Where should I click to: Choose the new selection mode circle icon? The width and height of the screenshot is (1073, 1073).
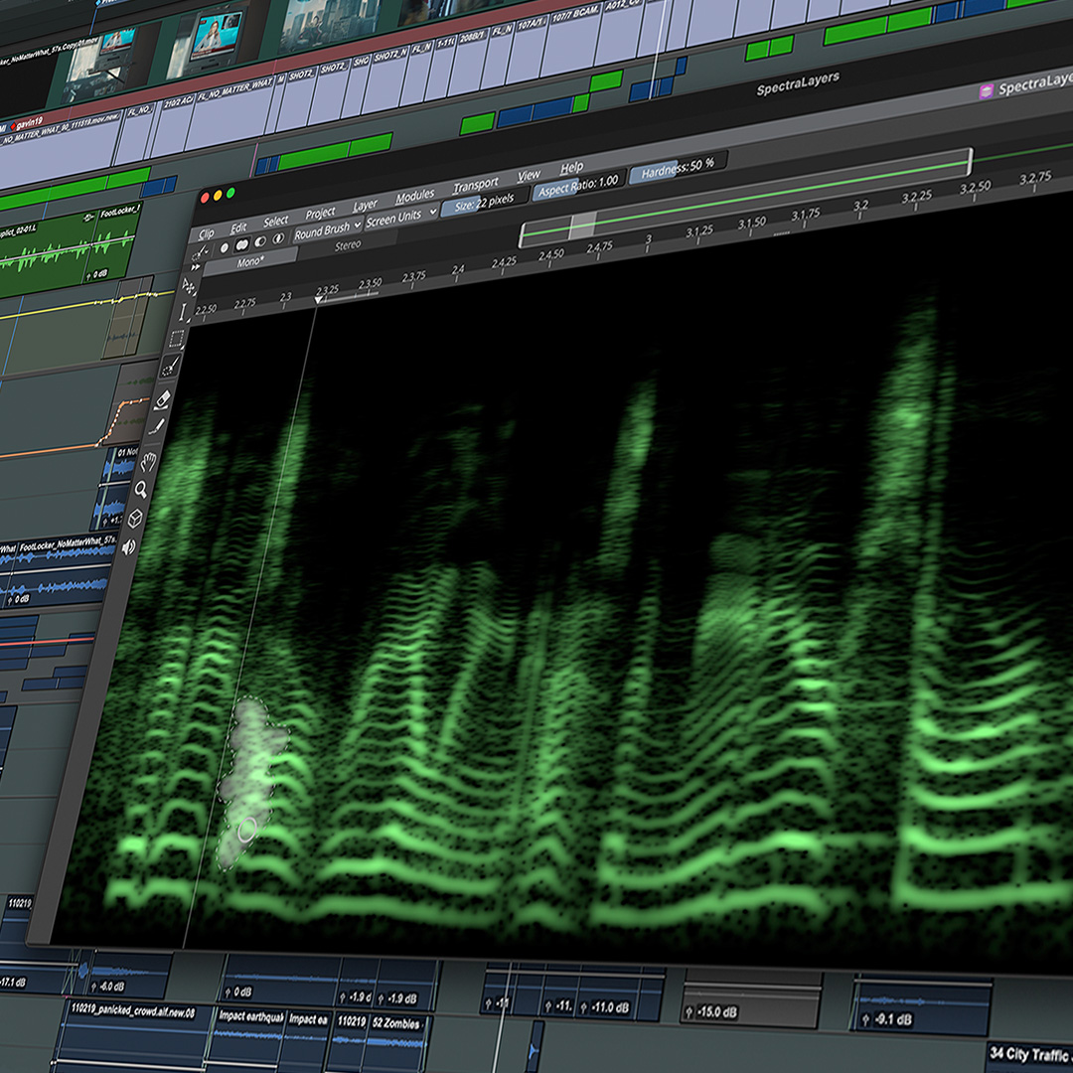(x=225, y=247)
